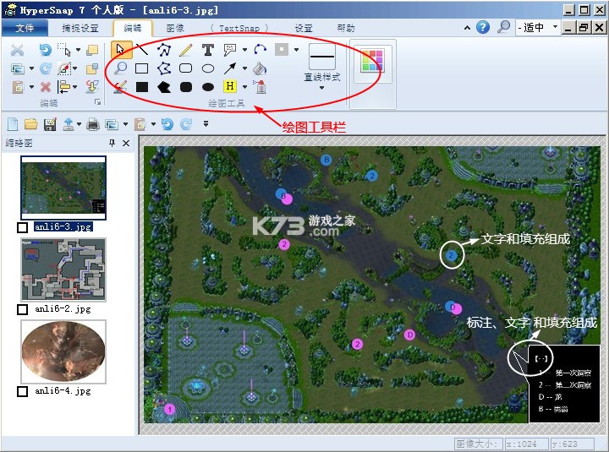Image resolution: width=609 pixels, height=452 pixels.
Task: Select the stamp tool icon
Action: click(x=282, y=50)
